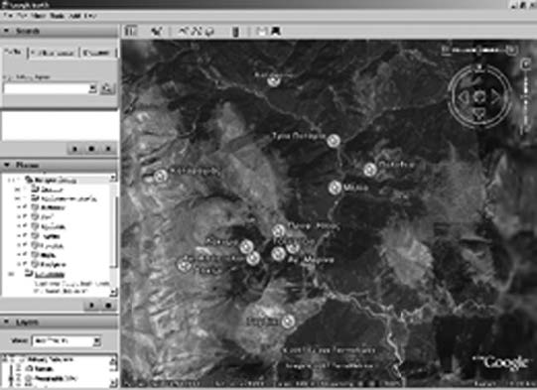The width and height of the screenshot is (537, 390).
Task: Click the vertical zoom slider on map
Action: click(x=525, y=99)
